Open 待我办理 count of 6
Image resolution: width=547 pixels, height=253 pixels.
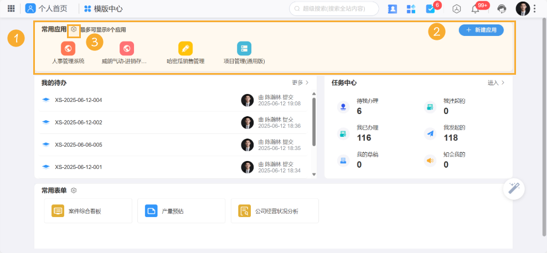point(359,111)
